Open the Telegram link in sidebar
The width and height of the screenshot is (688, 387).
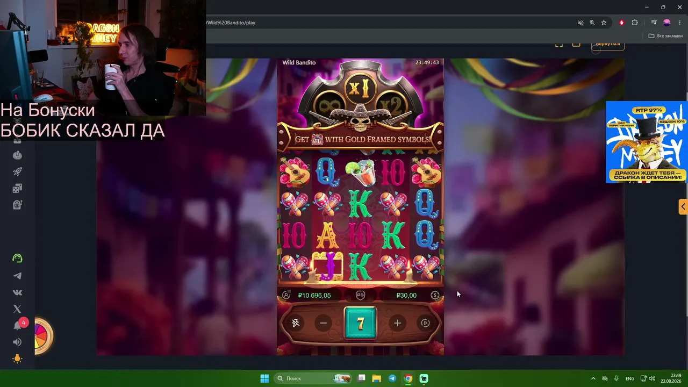click(x=17, y=276)
